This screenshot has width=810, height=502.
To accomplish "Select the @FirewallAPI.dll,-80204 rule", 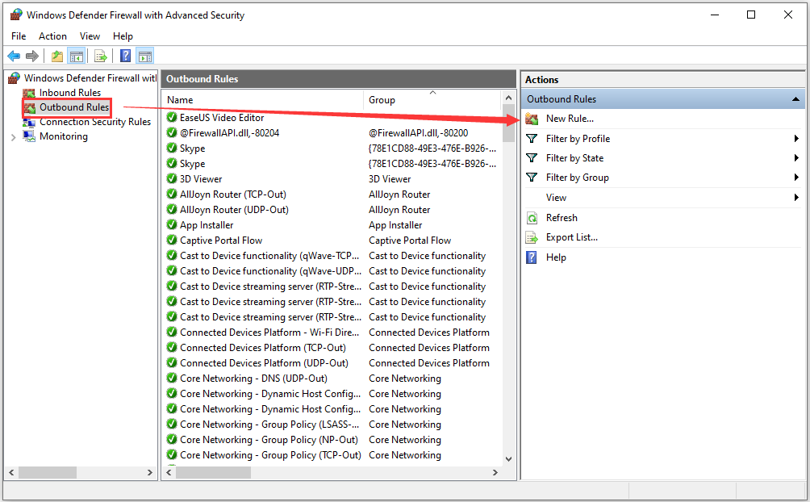I will [229, 133].
